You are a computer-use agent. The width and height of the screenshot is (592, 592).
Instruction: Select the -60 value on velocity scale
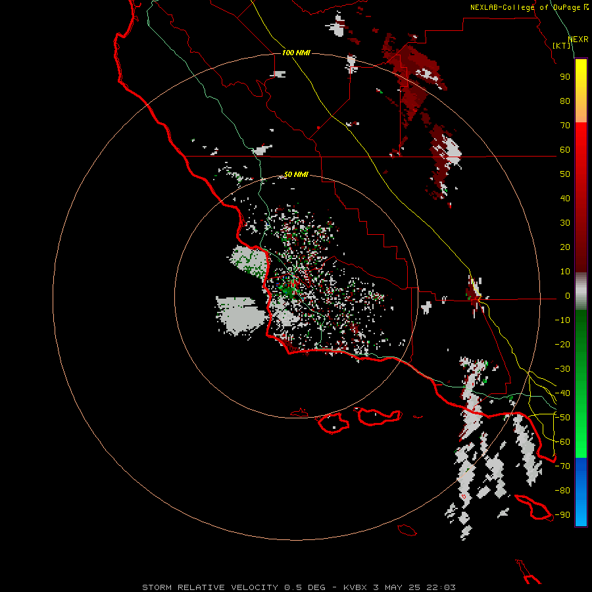coord(562,442)
